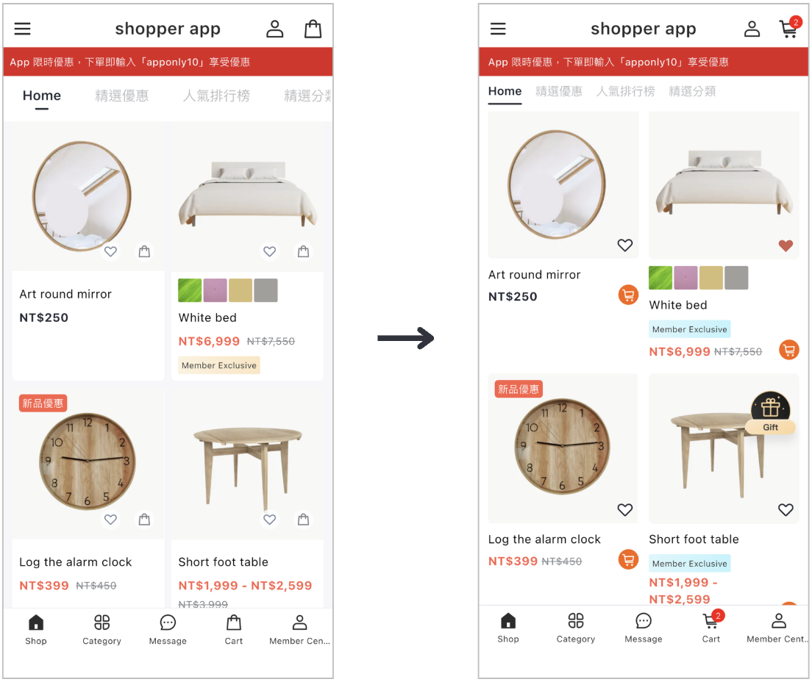Open hamburger menu in left app
The width and height of the screenshot is (812, 682).
coord(22,29)
